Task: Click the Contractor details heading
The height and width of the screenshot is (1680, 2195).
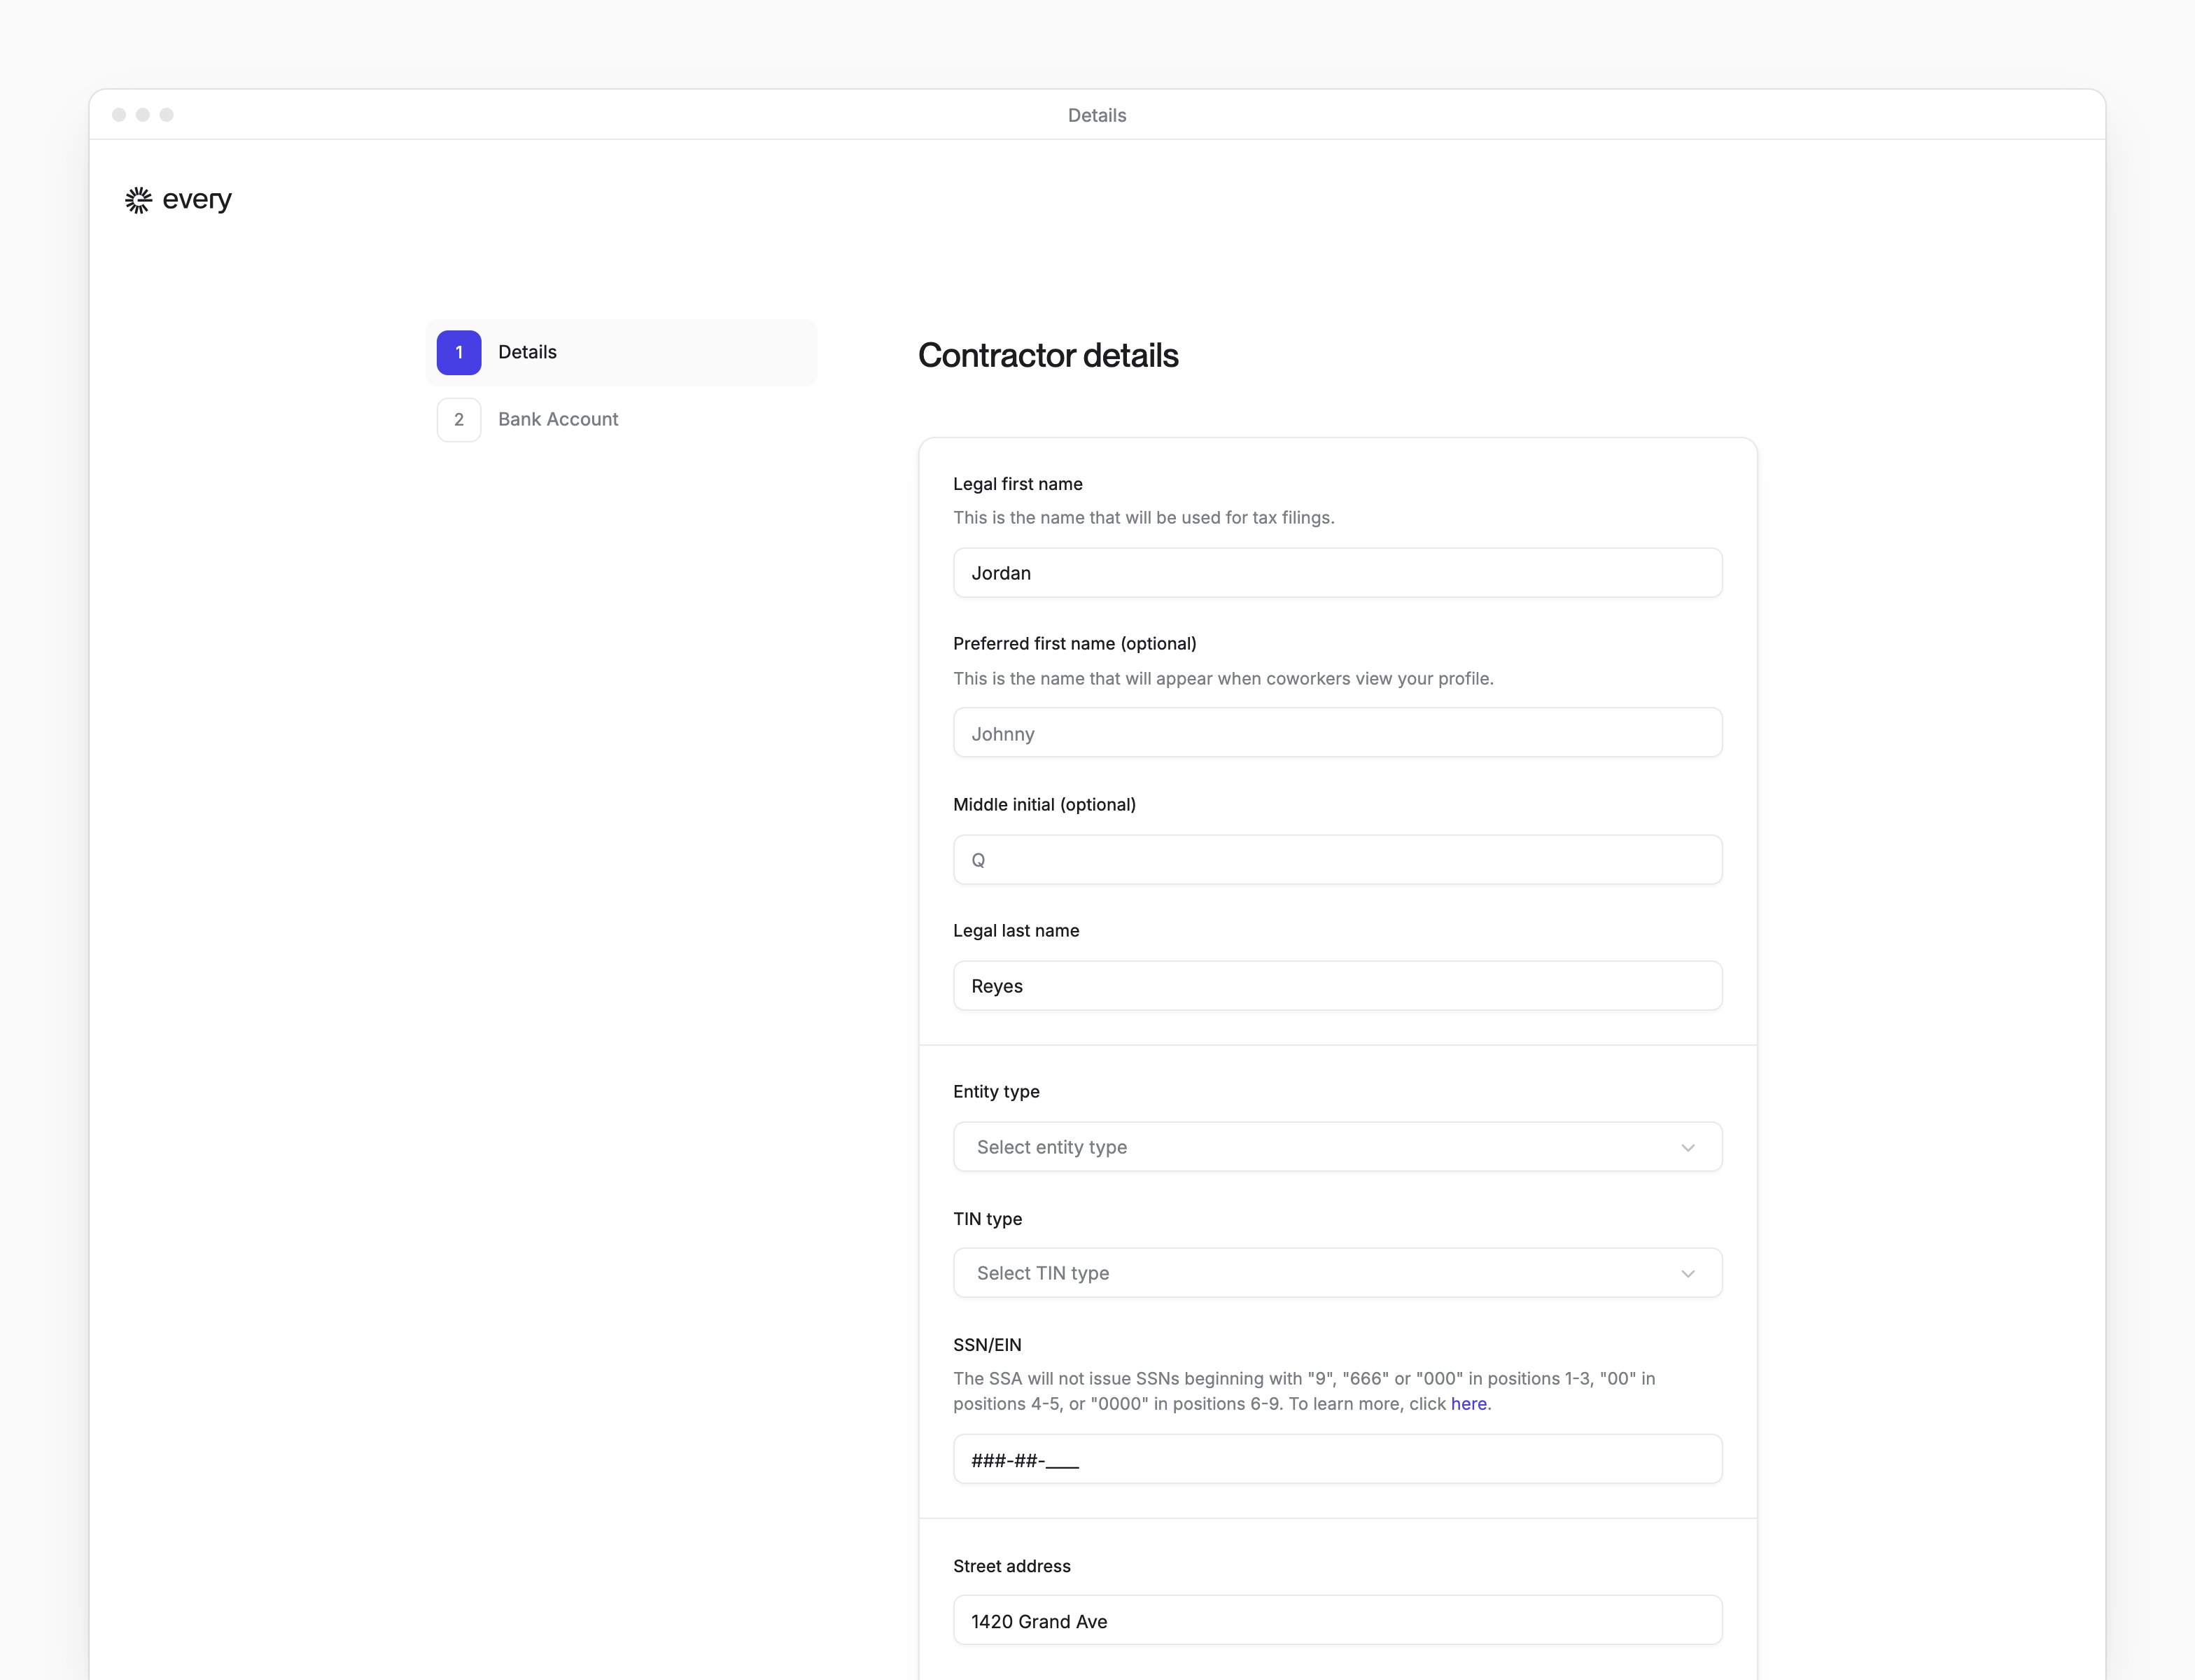Action: (1047, 355)
